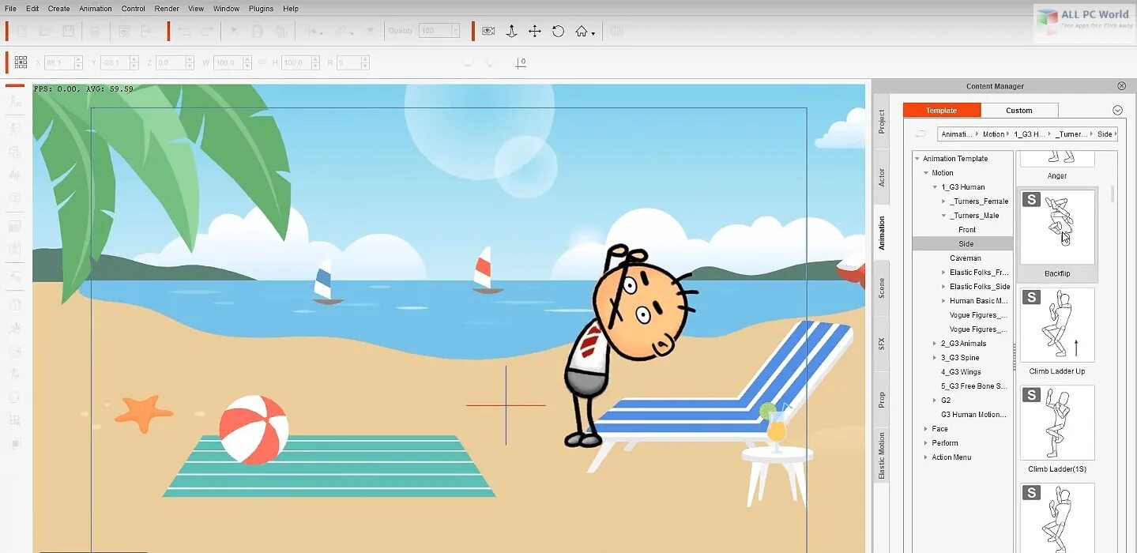Click the Content Manager list scrollbar
The image size is (1137, 553).
[x=1113, y=194]
